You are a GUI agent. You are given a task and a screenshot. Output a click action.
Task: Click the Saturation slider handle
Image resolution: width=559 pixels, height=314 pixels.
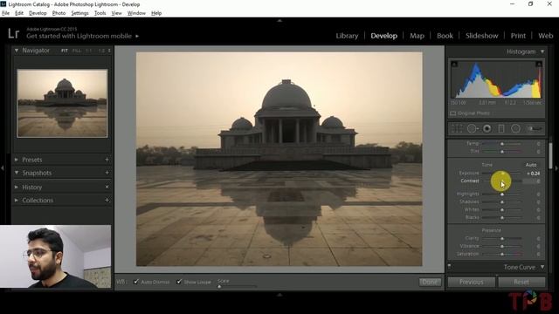pos(502,254)
